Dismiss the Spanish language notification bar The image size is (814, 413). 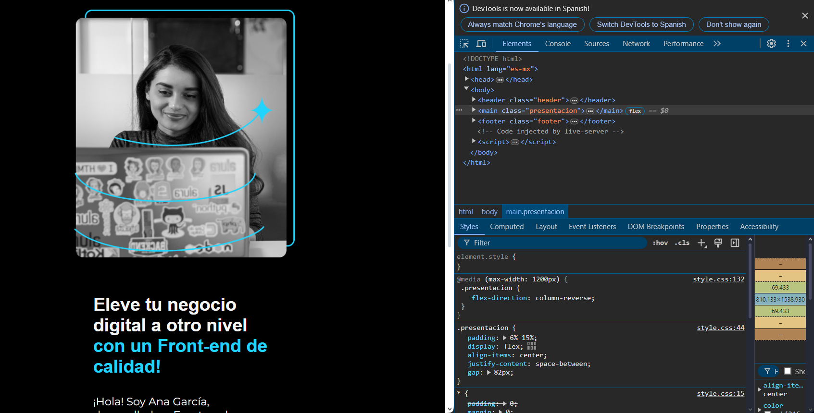[x=805, y=16]
